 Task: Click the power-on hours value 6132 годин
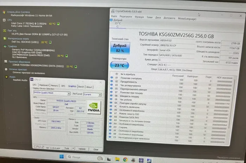click(x=229, y=62)
